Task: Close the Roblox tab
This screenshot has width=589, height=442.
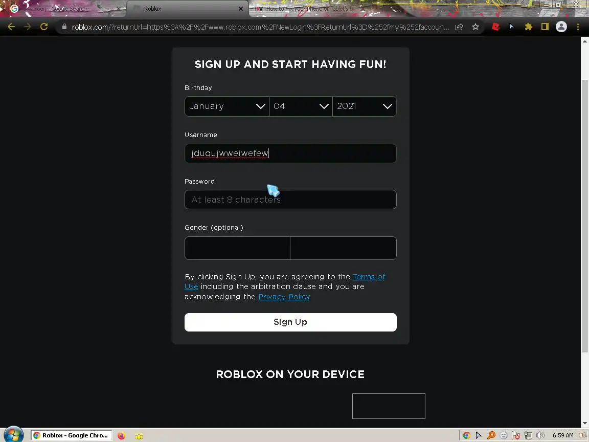Action: (x=241, y=9)
